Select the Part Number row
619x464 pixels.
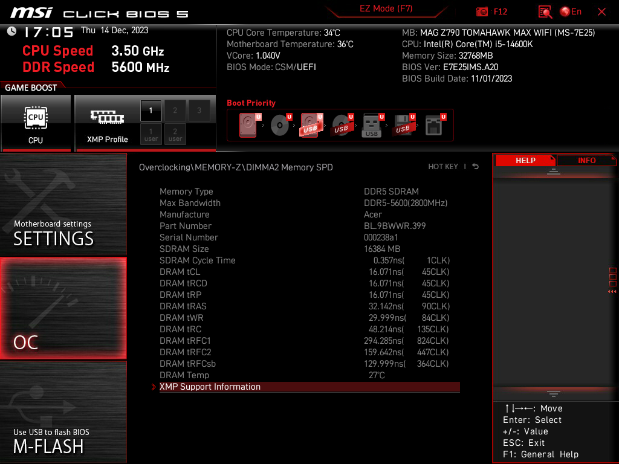point(309,226)
